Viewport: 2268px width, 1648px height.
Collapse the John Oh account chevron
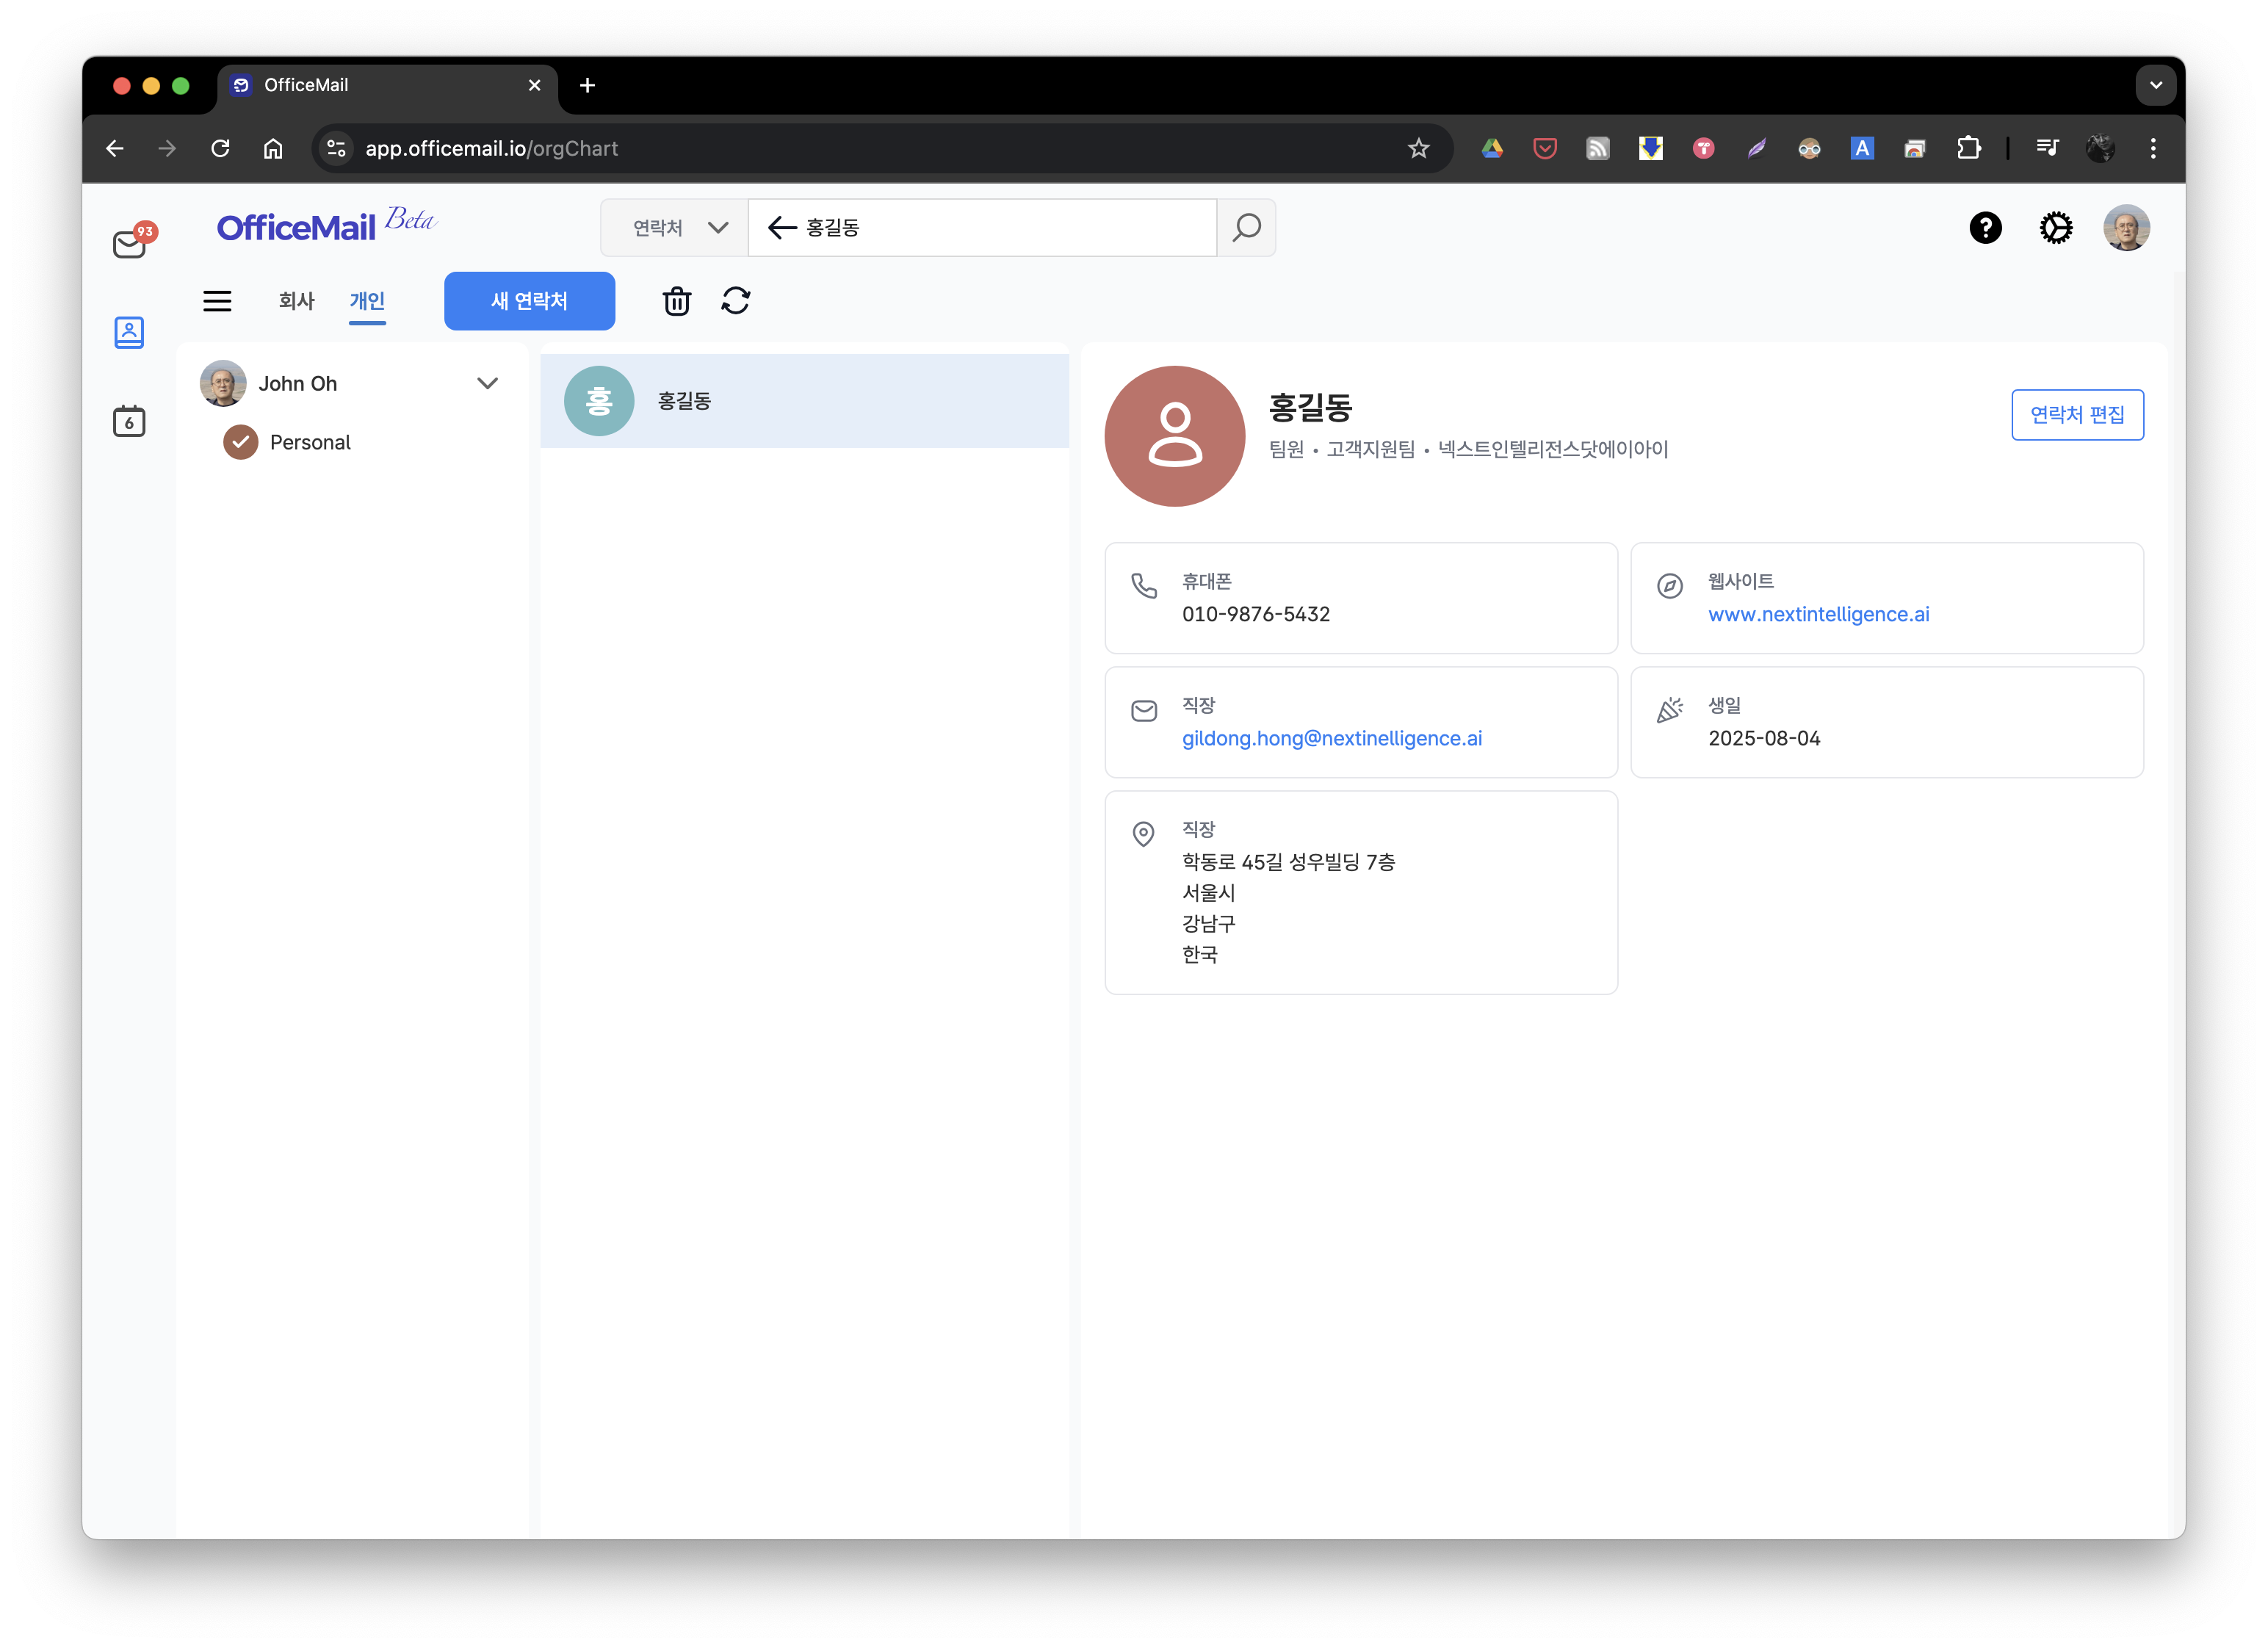pyautogui.click(x=487, y=383)
